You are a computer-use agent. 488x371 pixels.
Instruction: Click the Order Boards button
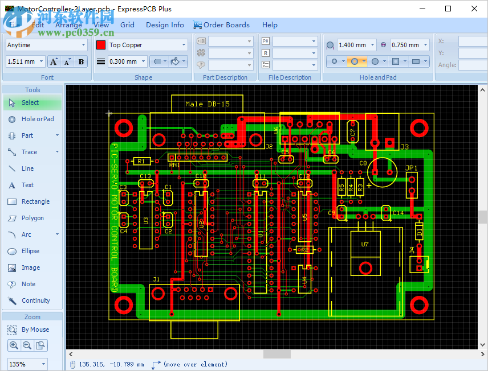coord(222,25)
